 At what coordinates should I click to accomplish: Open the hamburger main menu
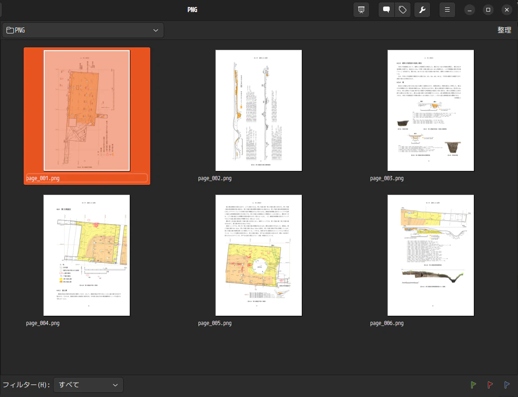click(x=447, y=10)
